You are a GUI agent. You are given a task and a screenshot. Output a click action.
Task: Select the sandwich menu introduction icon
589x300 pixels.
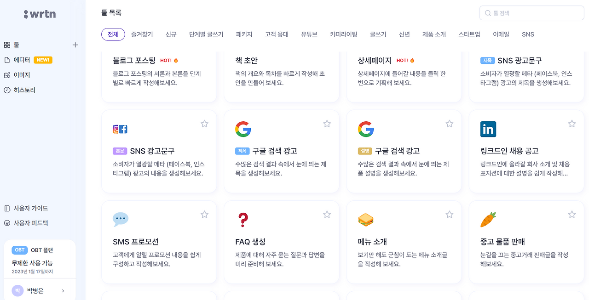pyautogui.click(x=366, y=220)
